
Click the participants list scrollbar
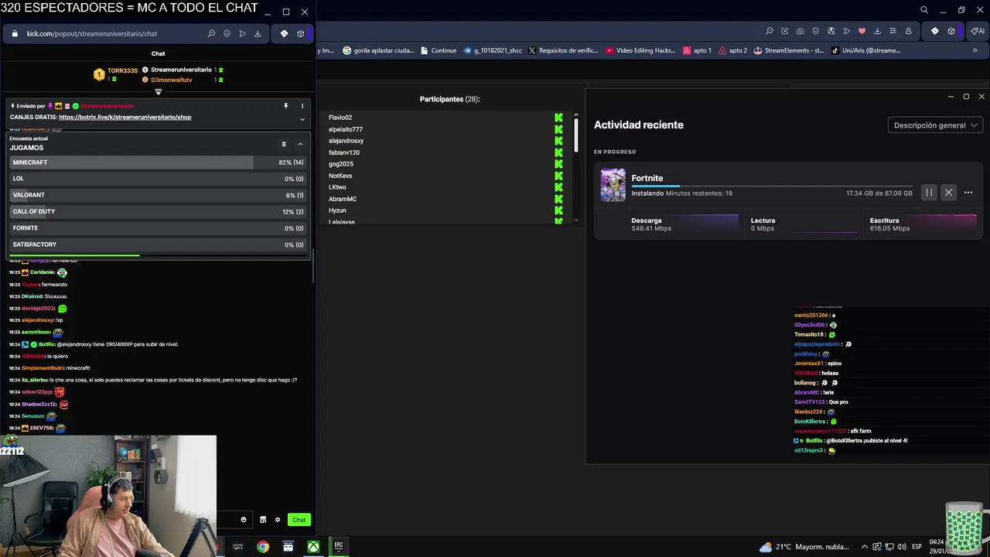575,134
